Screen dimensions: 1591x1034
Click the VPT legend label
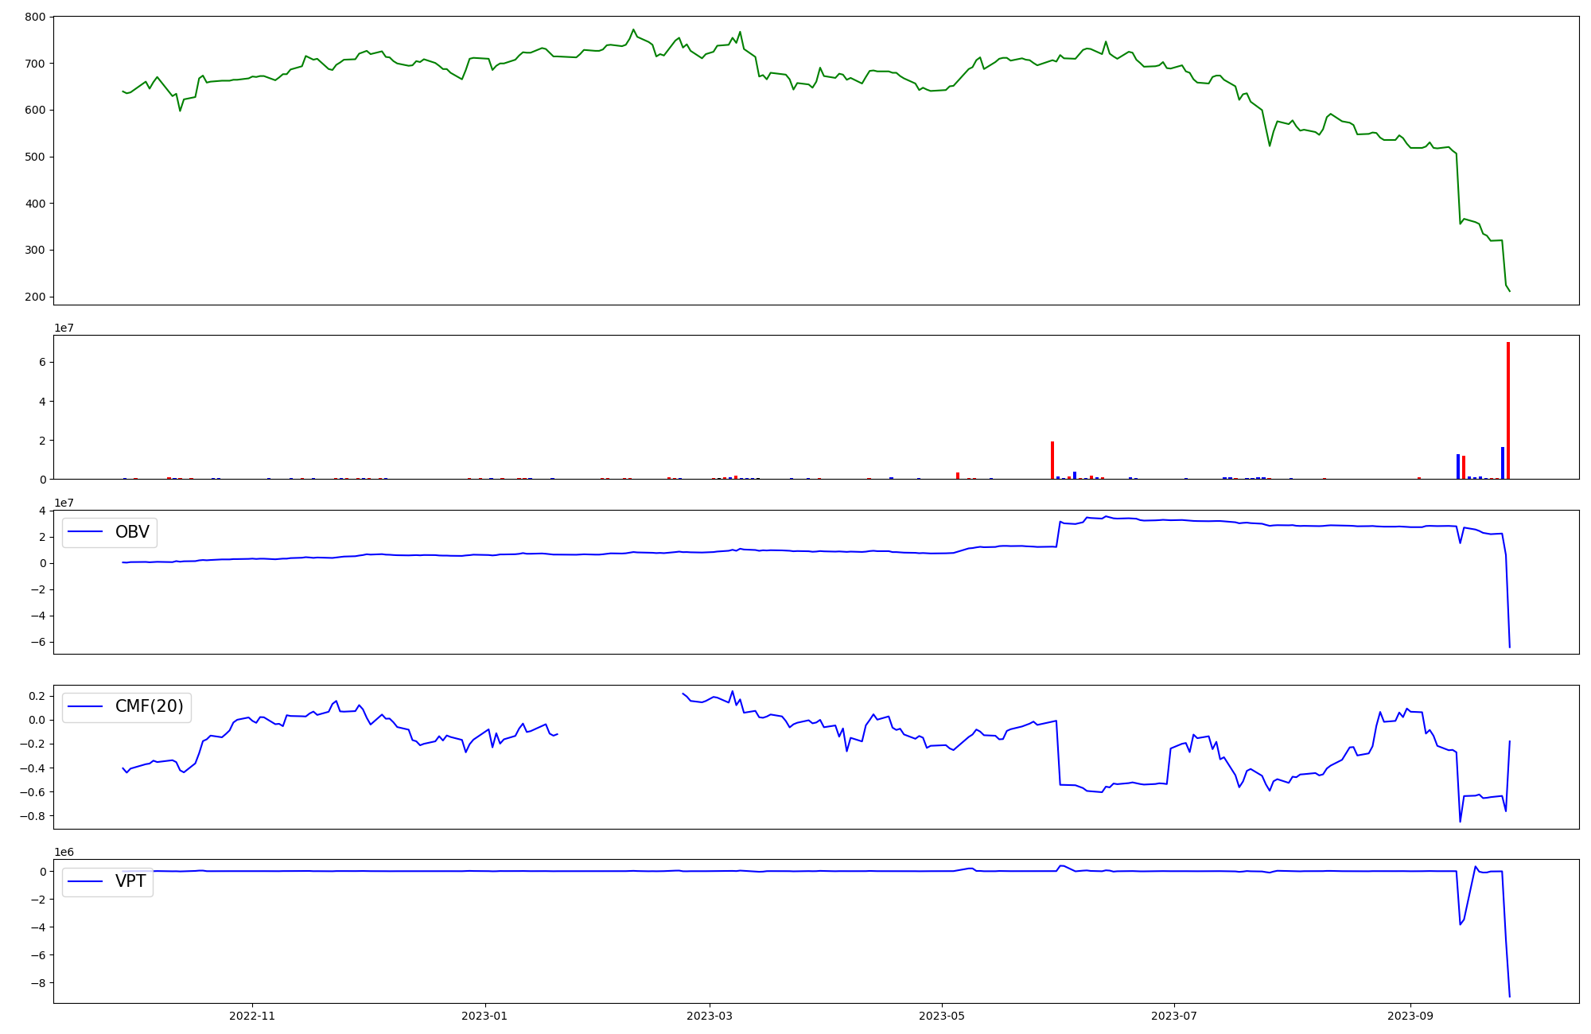pyautogui.click(x=130, y=881)
